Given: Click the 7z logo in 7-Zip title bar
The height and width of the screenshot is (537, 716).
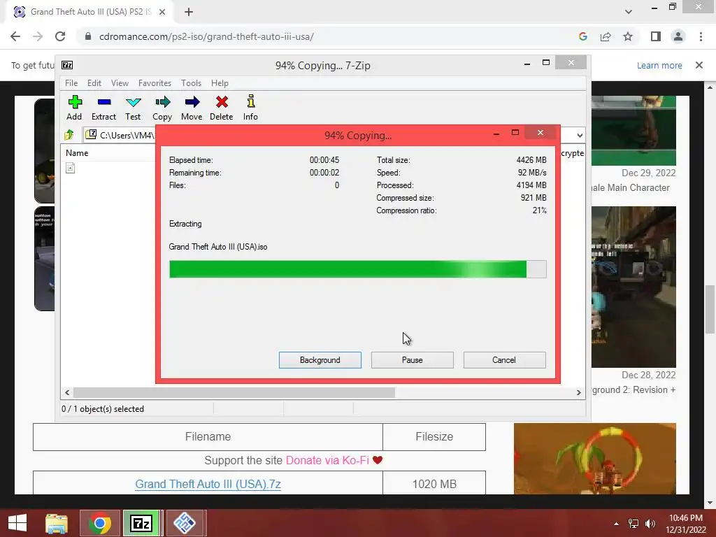Looking at the screenshot, I should (x=67, y=65).
